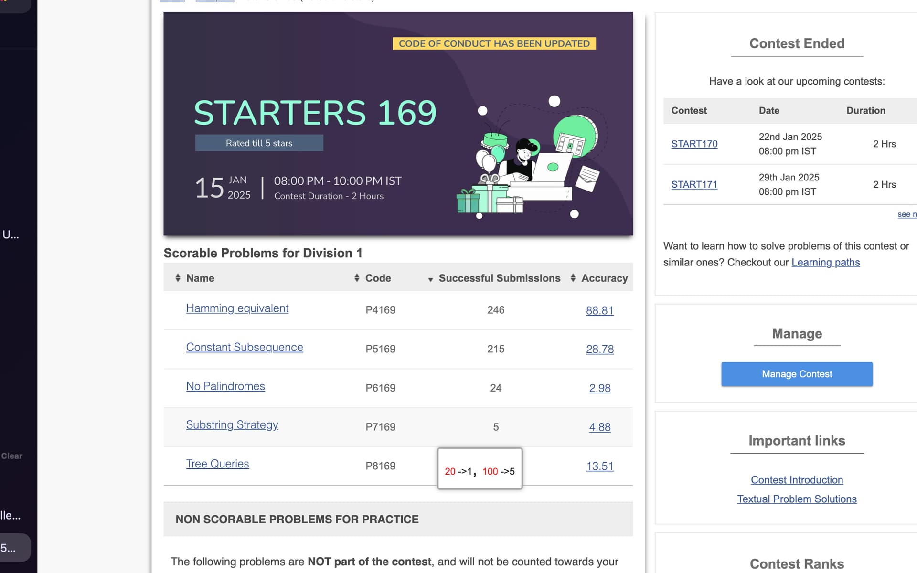Sort table by Name column arrows
This screenshot has height=573, width=917.
coord(178,278)
